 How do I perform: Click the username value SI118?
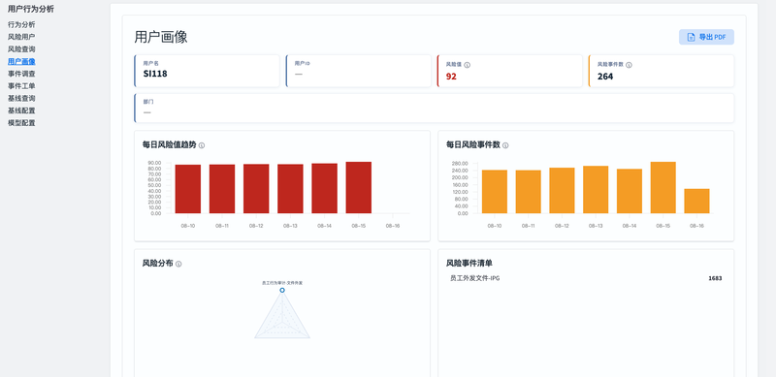click(155, 75)
